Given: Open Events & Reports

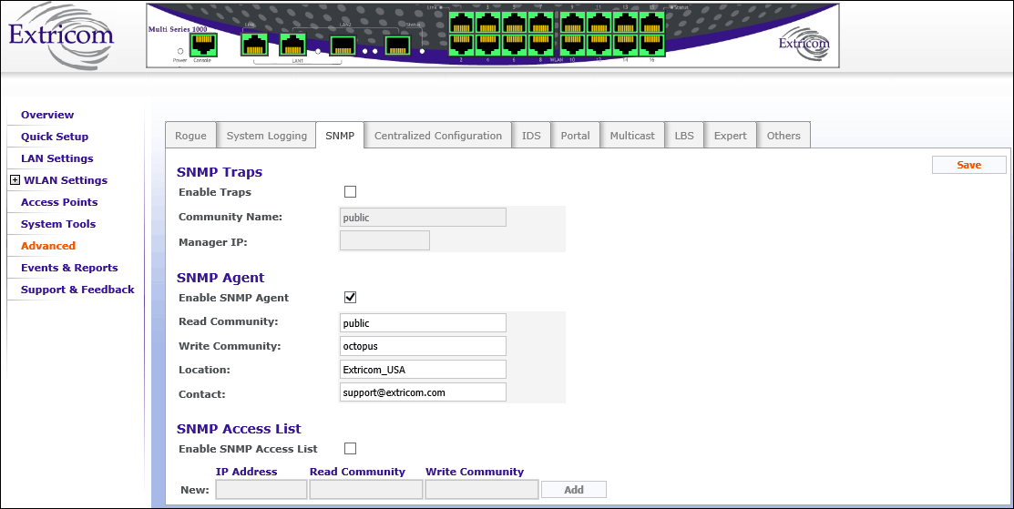Looking at the screenshot, I should click(69, 268).
